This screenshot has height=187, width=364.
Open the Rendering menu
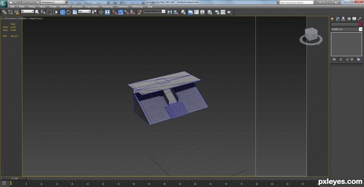107,7
